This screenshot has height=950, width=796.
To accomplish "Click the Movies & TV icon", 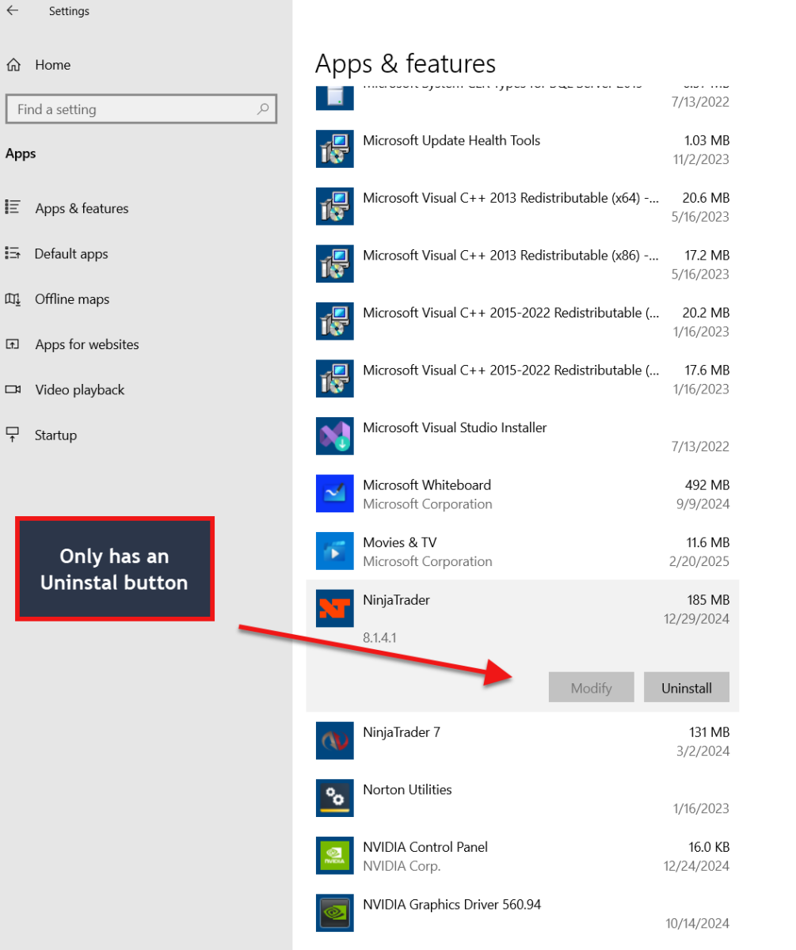I will [x=334, y=551].
